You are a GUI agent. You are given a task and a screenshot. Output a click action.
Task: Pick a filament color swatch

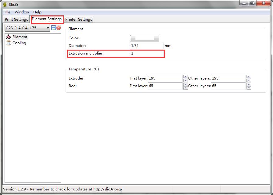145,38
